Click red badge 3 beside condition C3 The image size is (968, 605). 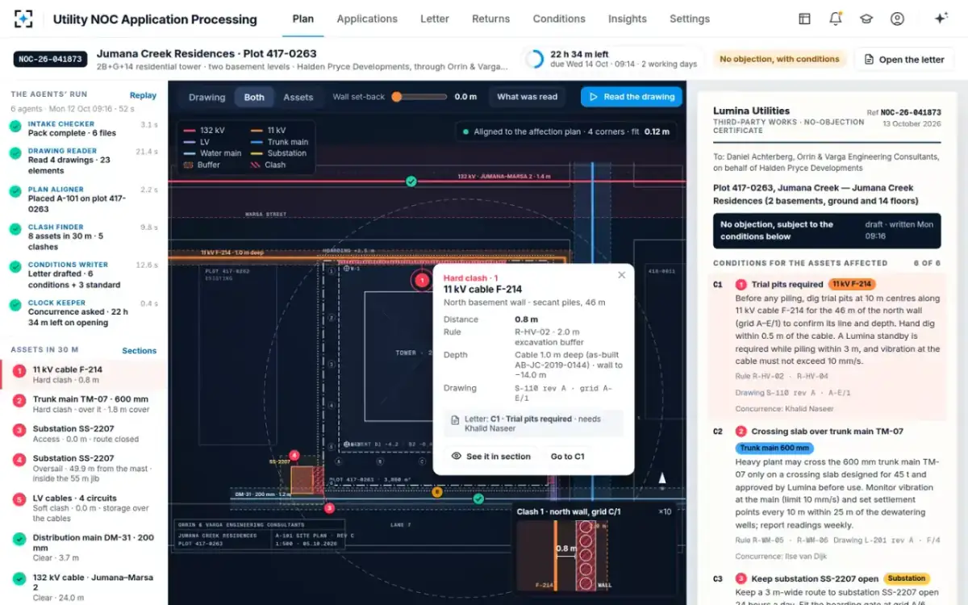coord(741,578)
